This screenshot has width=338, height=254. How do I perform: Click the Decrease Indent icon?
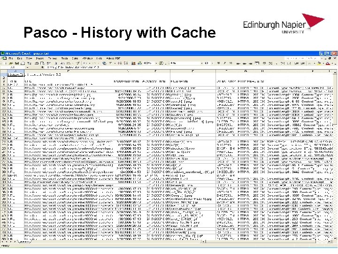(x=296, y=63)
